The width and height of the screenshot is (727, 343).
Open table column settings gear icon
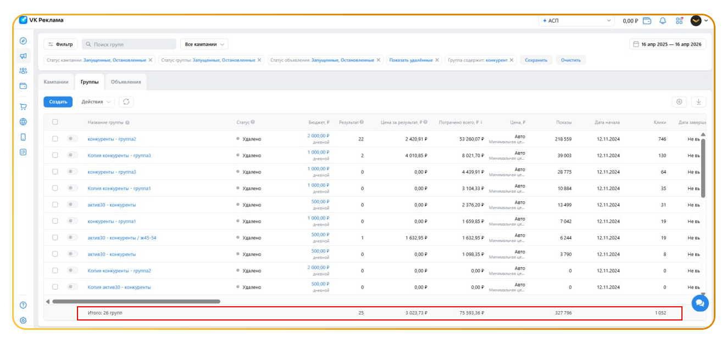pyautogui.click(x=679, y=102)
